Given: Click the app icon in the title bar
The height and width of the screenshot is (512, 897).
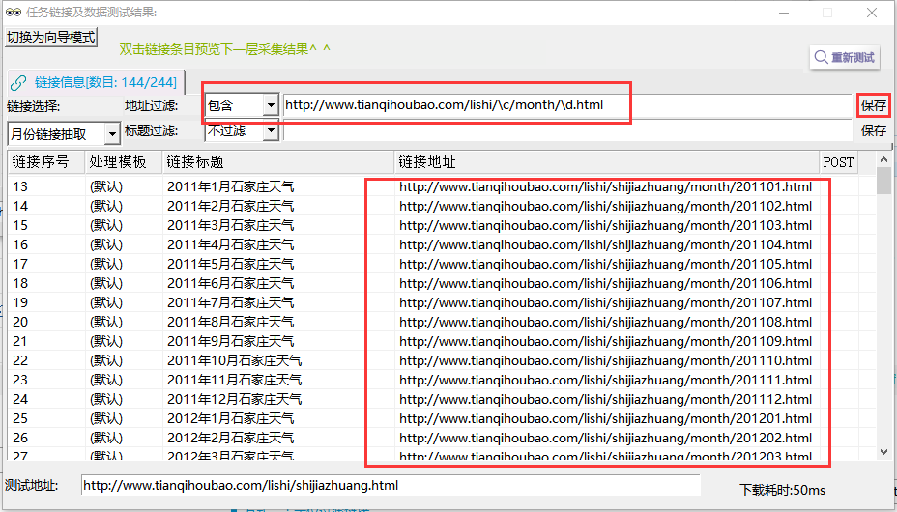Looking at the screenshot, I should [x=13, y=12].
